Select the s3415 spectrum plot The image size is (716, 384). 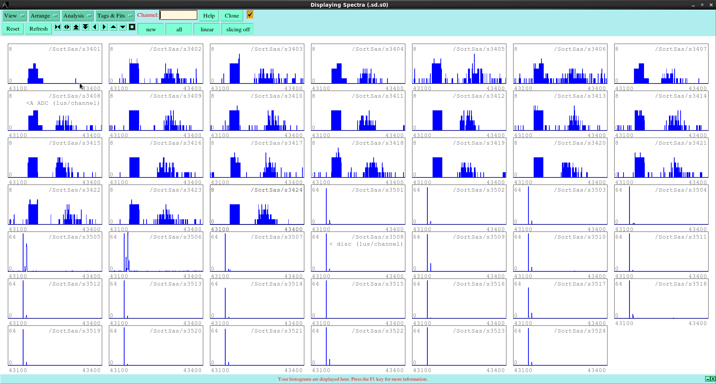pos(55,158)
